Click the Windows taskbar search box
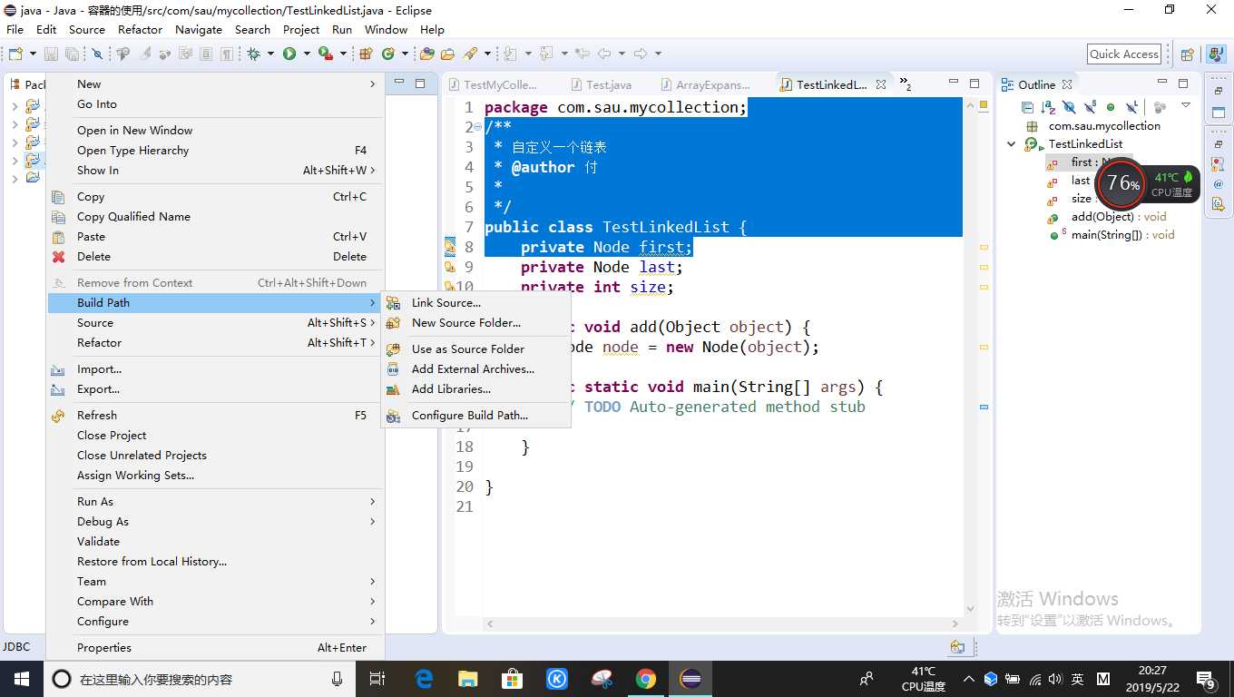 [x=199, y=679]
